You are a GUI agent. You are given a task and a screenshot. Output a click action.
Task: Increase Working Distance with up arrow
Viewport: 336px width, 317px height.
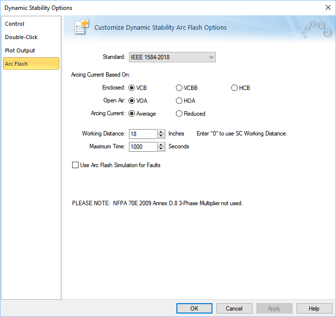pyautogui.click(x=161, y=132)
